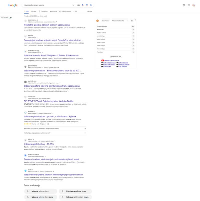Click into the Google search field
Screen dimensions: 200x201
click(x=47, y=5)
